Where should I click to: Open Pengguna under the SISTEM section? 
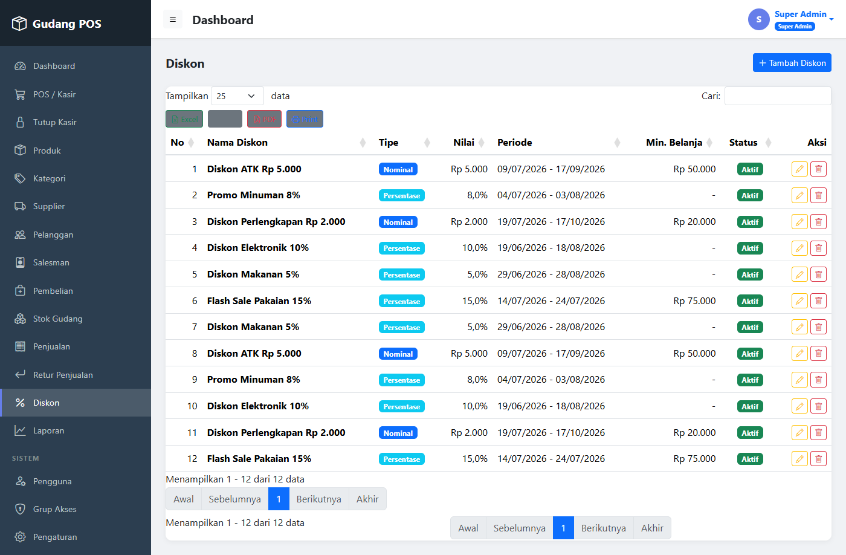click(x=76, y=481)
